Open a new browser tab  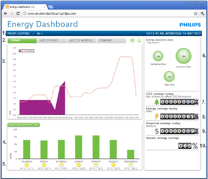point(50,7)
